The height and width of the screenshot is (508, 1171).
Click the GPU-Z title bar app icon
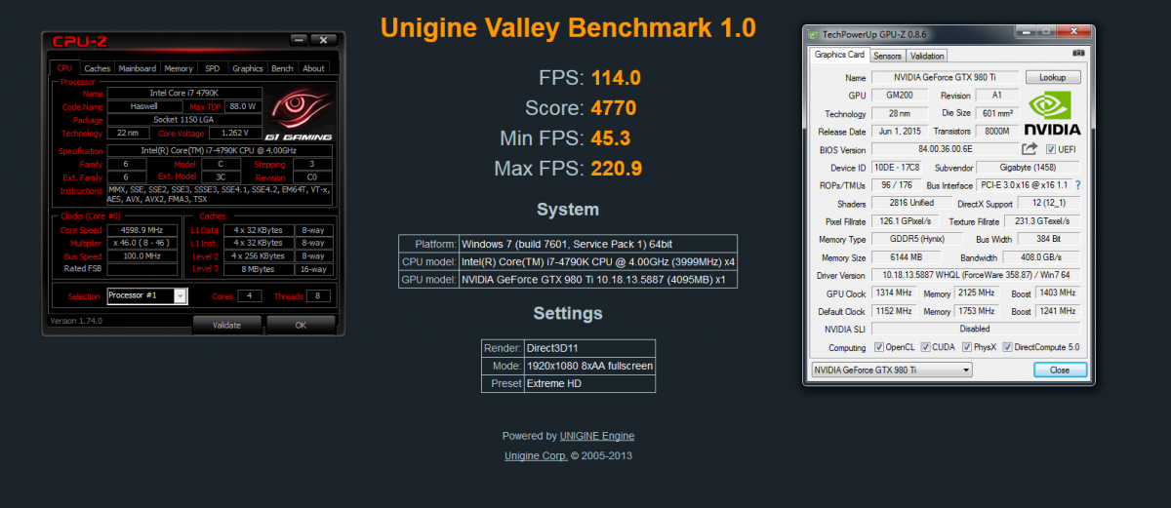coord(814,33)
